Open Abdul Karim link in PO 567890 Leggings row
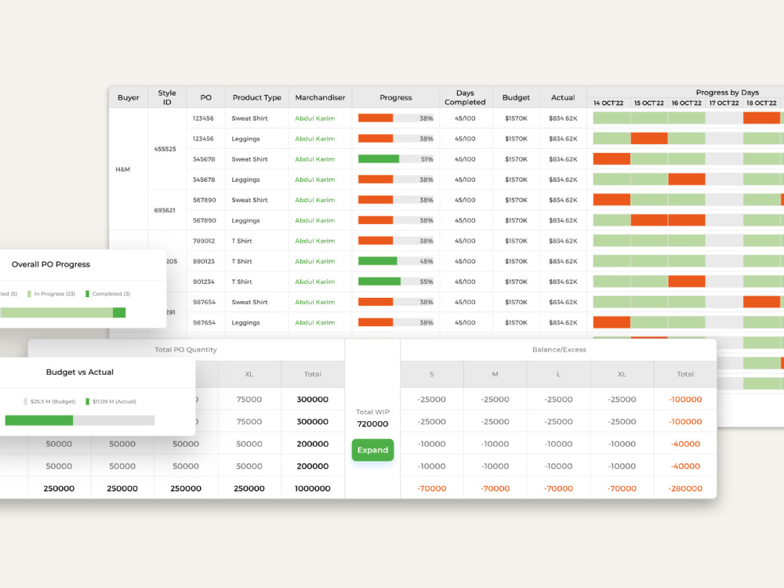 [314, 220]
